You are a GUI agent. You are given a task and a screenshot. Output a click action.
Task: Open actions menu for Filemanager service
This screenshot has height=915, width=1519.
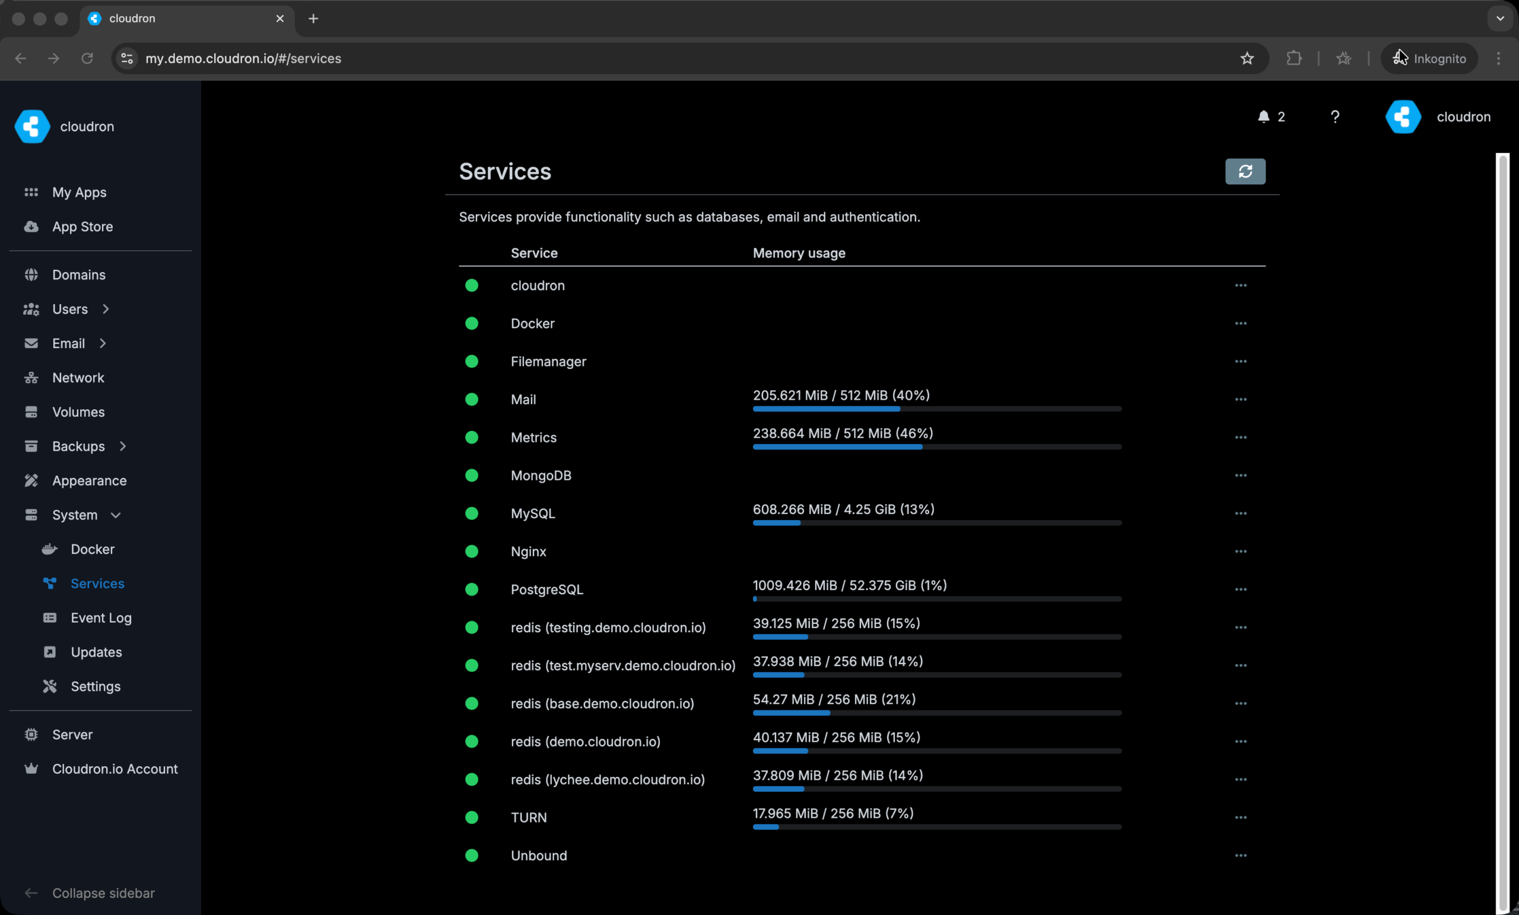pyautogui.click(x=1240, y=362)
